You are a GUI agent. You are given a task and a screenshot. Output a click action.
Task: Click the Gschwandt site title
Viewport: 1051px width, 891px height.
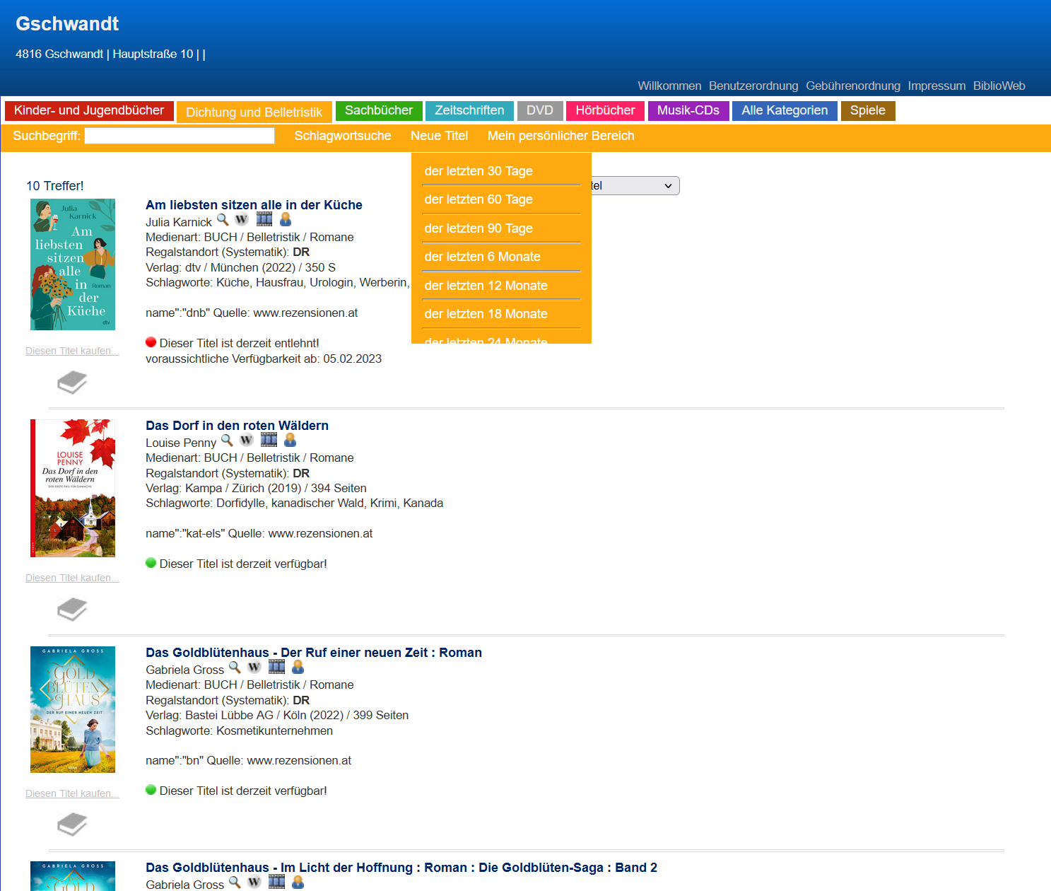[x=67, y=23]
